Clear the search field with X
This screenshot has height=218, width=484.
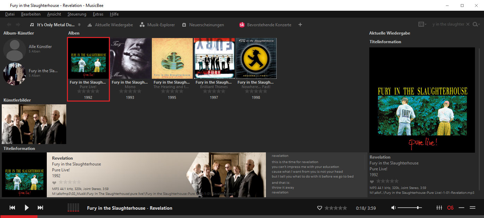pyautogui.click(x=468, y=24)
